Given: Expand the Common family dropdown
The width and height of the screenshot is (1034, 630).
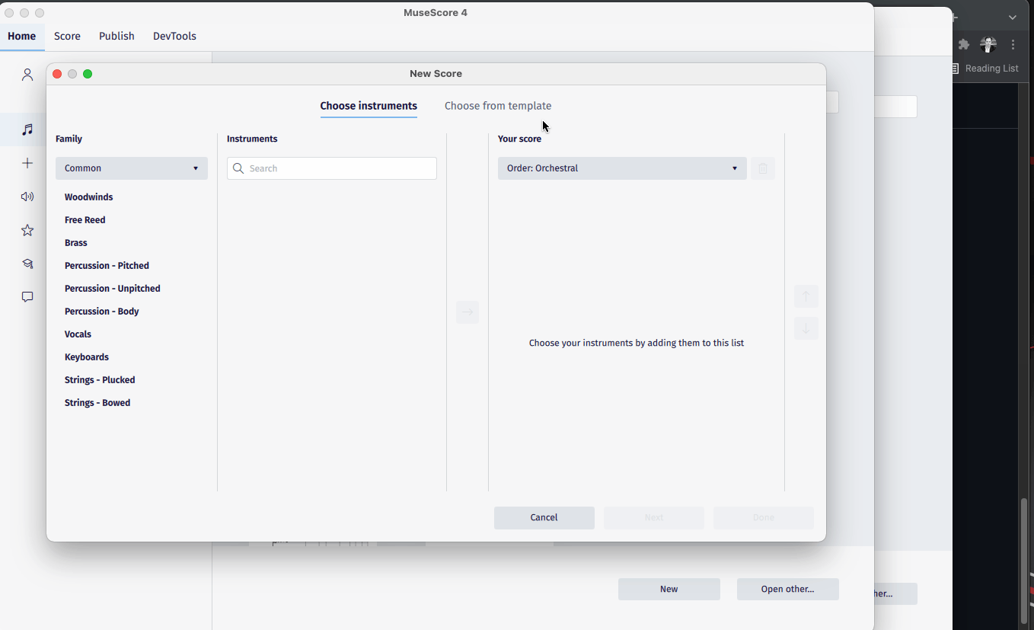Looking at the screenshot, I should pyautogui.click(x=131, y=168).
